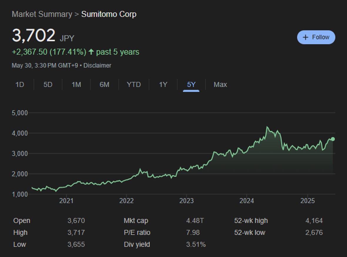Click the May 30, 3:30 PM GMT+9 timestamp
347x257 pixels.
45,65
